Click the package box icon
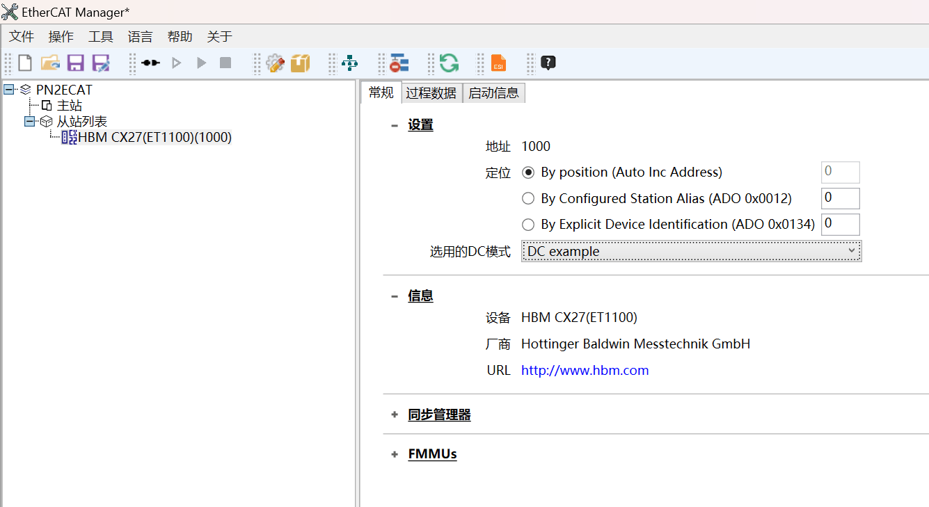The height and width of the screenshot is (507, 929). 300,63
